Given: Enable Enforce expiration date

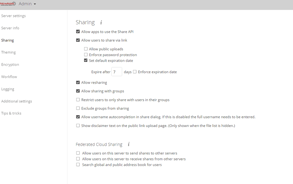Looking at the screenshot, I should pos(134,72).
